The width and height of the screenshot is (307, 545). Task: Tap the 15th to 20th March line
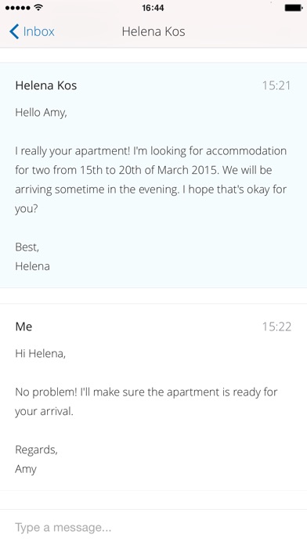point(143,171)
